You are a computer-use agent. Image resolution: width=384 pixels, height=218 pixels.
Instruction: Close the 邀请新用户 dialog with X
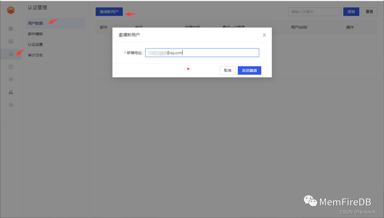[264, 35]
